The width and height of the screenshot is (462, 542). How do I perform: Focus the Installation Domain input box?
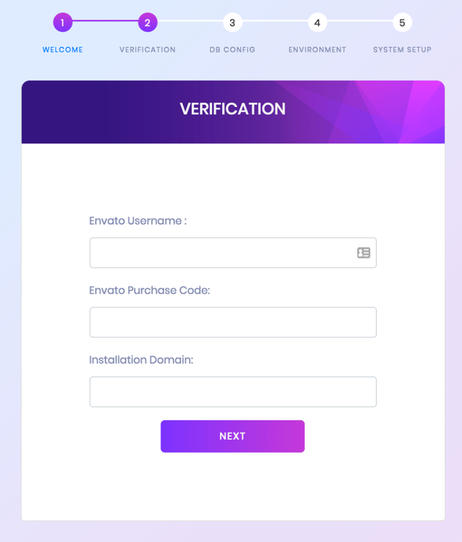point(233,392)
